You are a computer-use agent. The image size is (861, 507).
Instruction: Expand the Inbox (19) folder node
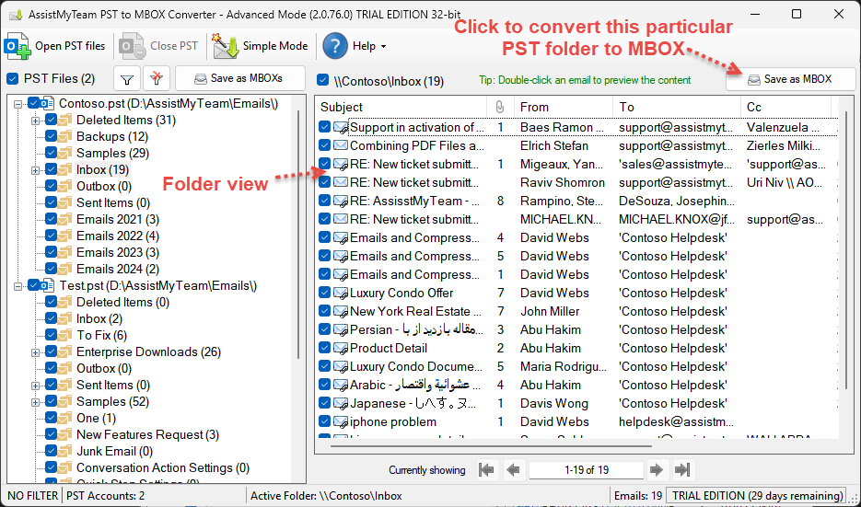pos(36,170)
